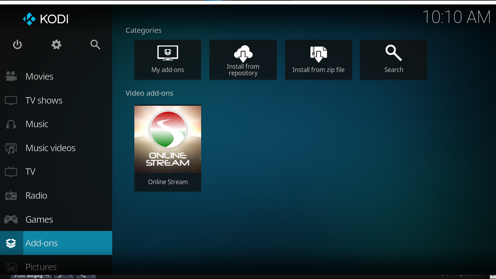This screenshot has height=279, width=496.
Task: Click the Movies camera icon
Action: [x=11, y=76]
